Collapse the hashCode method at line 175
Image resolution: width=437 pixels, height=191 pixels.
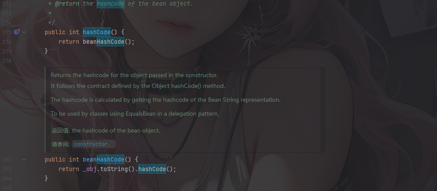coord(24,32)
